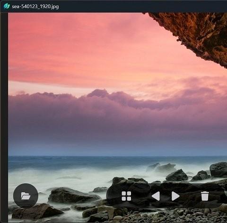Select the sea-540123_1920.jpg title text
The image size is (227, 223).
[35, 7]
